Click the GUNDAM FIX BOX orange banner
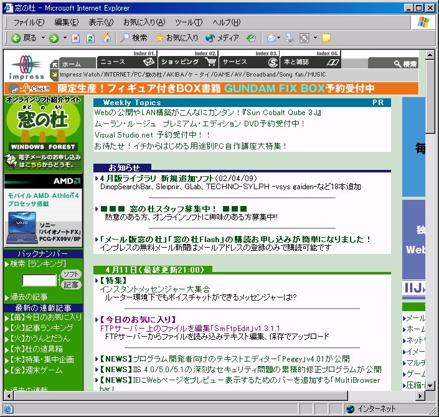The image size is (439, 417). (211, 88)
